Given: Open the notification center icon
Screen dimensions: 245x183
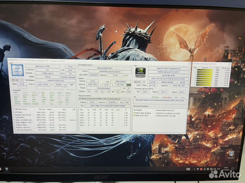Looking at the screenshot, I should click(x=233, y=169).
